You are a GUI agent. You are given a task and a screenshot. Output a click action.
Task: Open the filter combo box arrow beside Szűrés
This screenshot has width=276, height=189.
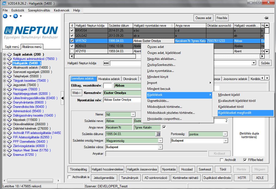click(x=254, y=63)
